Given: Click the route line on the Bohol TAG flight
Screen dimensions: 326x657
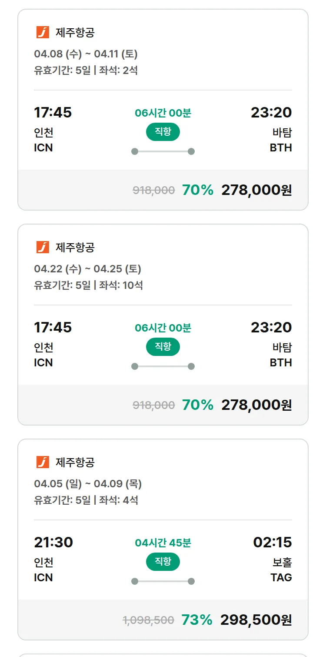Looking at the screenshot, I should point(163,581).
